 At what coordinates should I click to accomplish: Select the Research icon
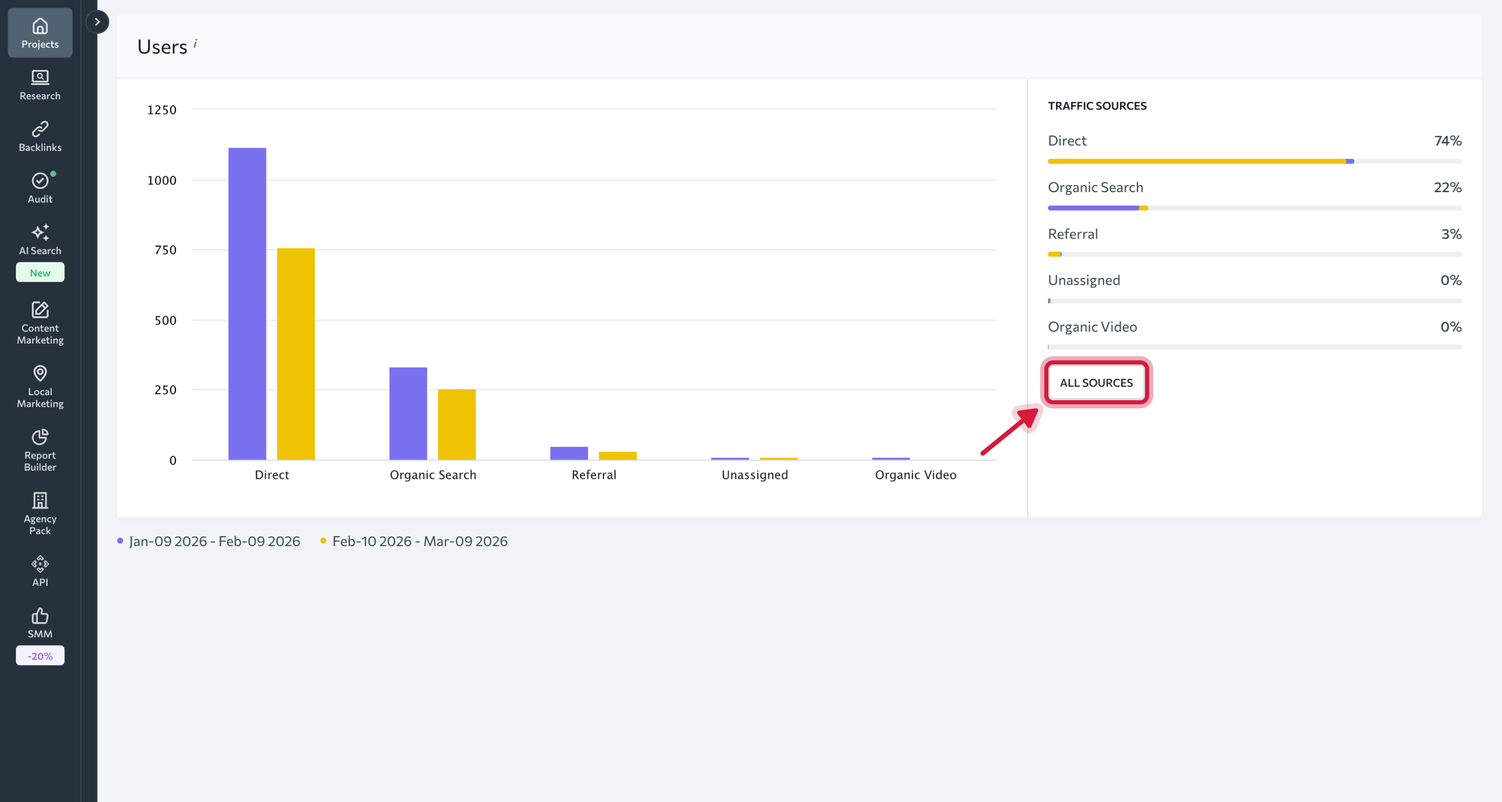40,84
